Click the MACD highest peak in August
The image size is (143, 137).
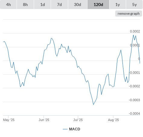[133, 35]
